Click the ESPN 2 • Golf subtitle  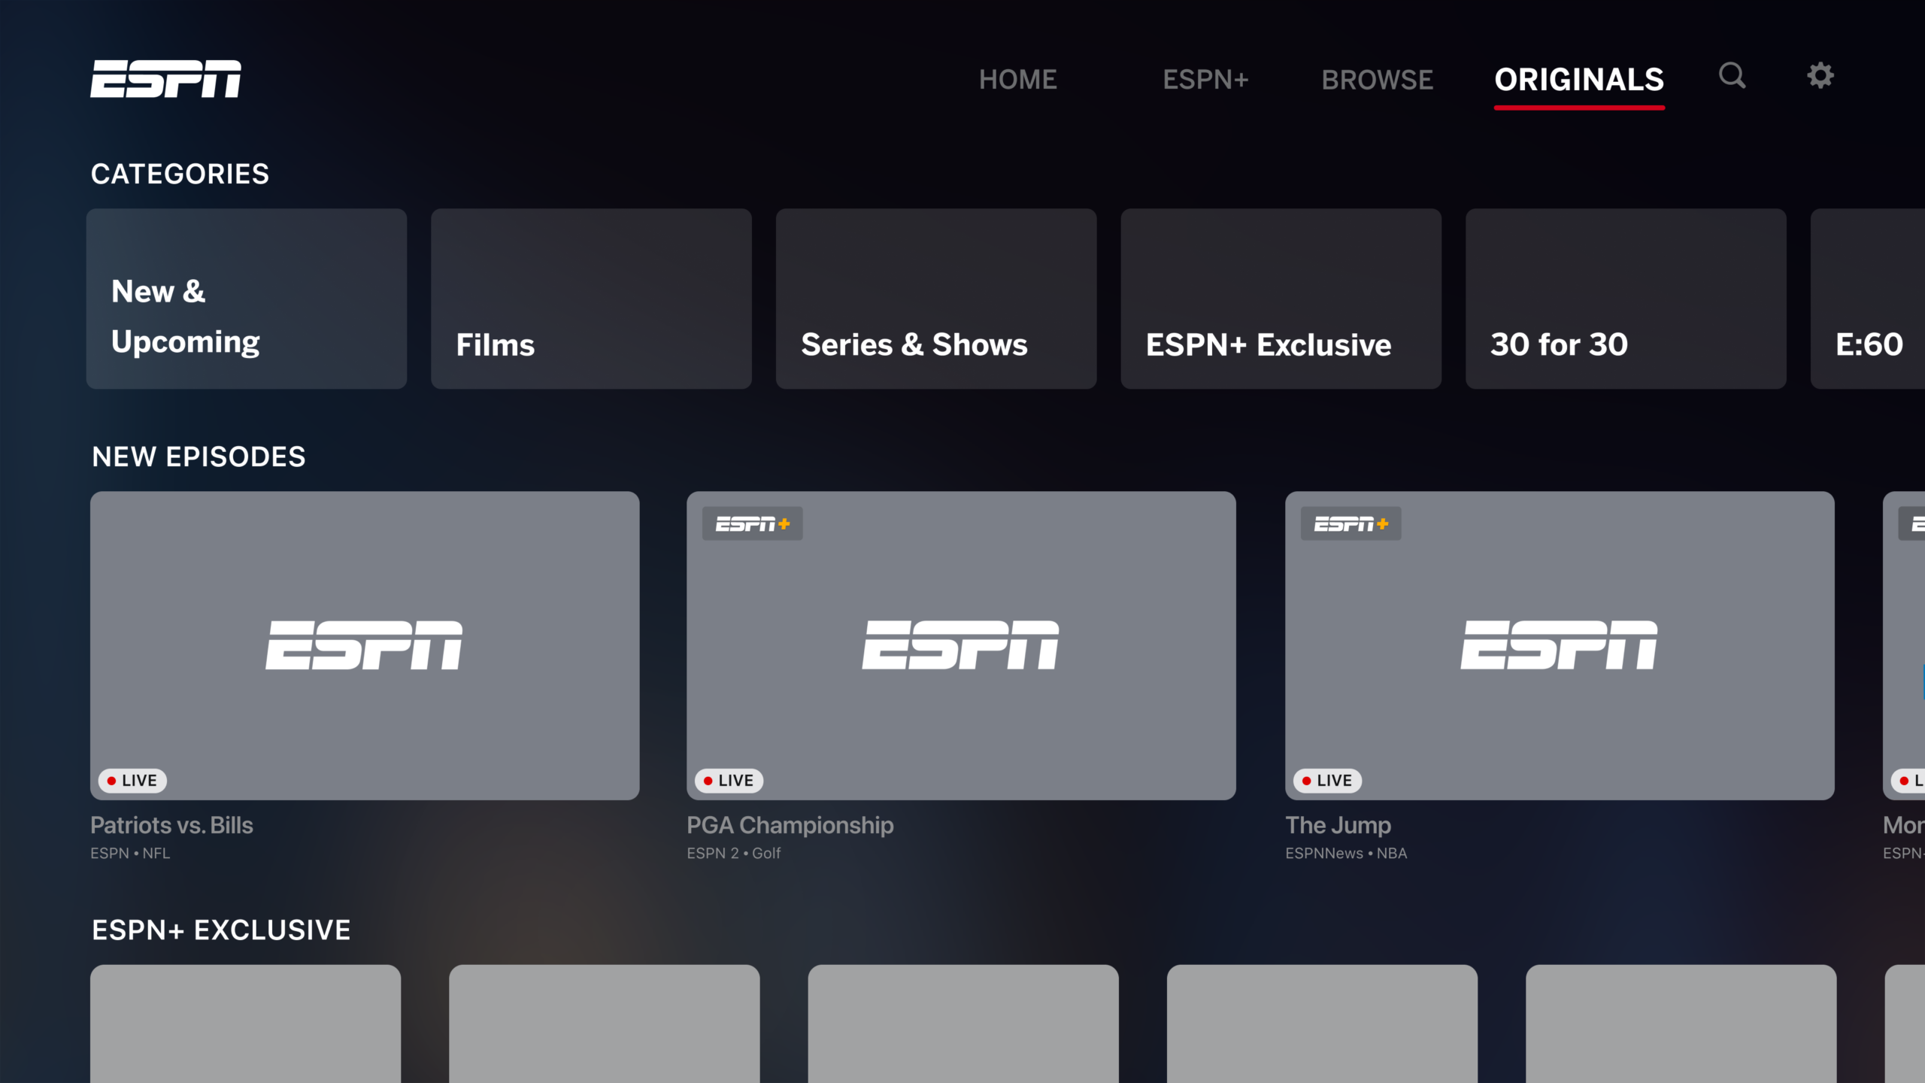coord(733,853)
